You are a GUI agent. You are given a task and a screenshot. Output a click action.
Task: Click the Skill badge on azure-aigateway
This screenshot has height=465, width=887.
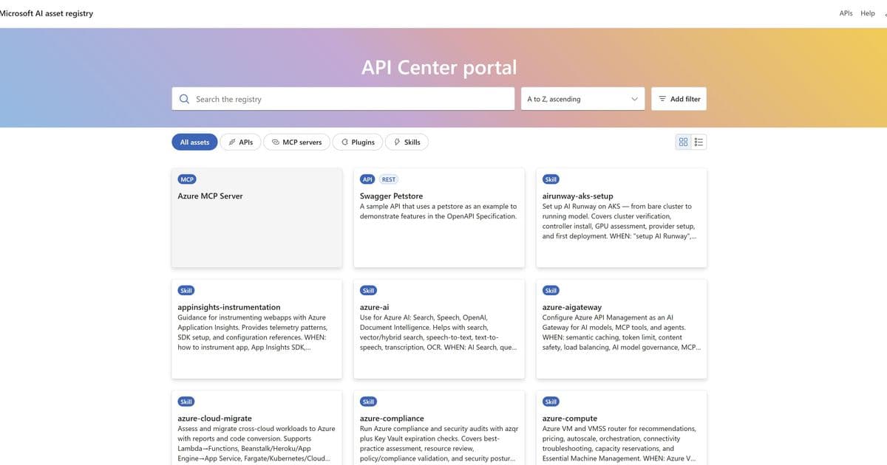click(x=551, y=291)
